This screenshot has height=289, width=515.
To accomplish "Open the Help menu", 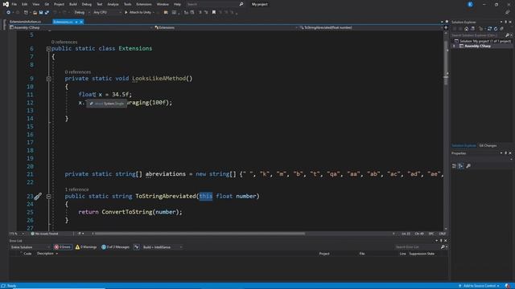I will click(x=177, y=4).
